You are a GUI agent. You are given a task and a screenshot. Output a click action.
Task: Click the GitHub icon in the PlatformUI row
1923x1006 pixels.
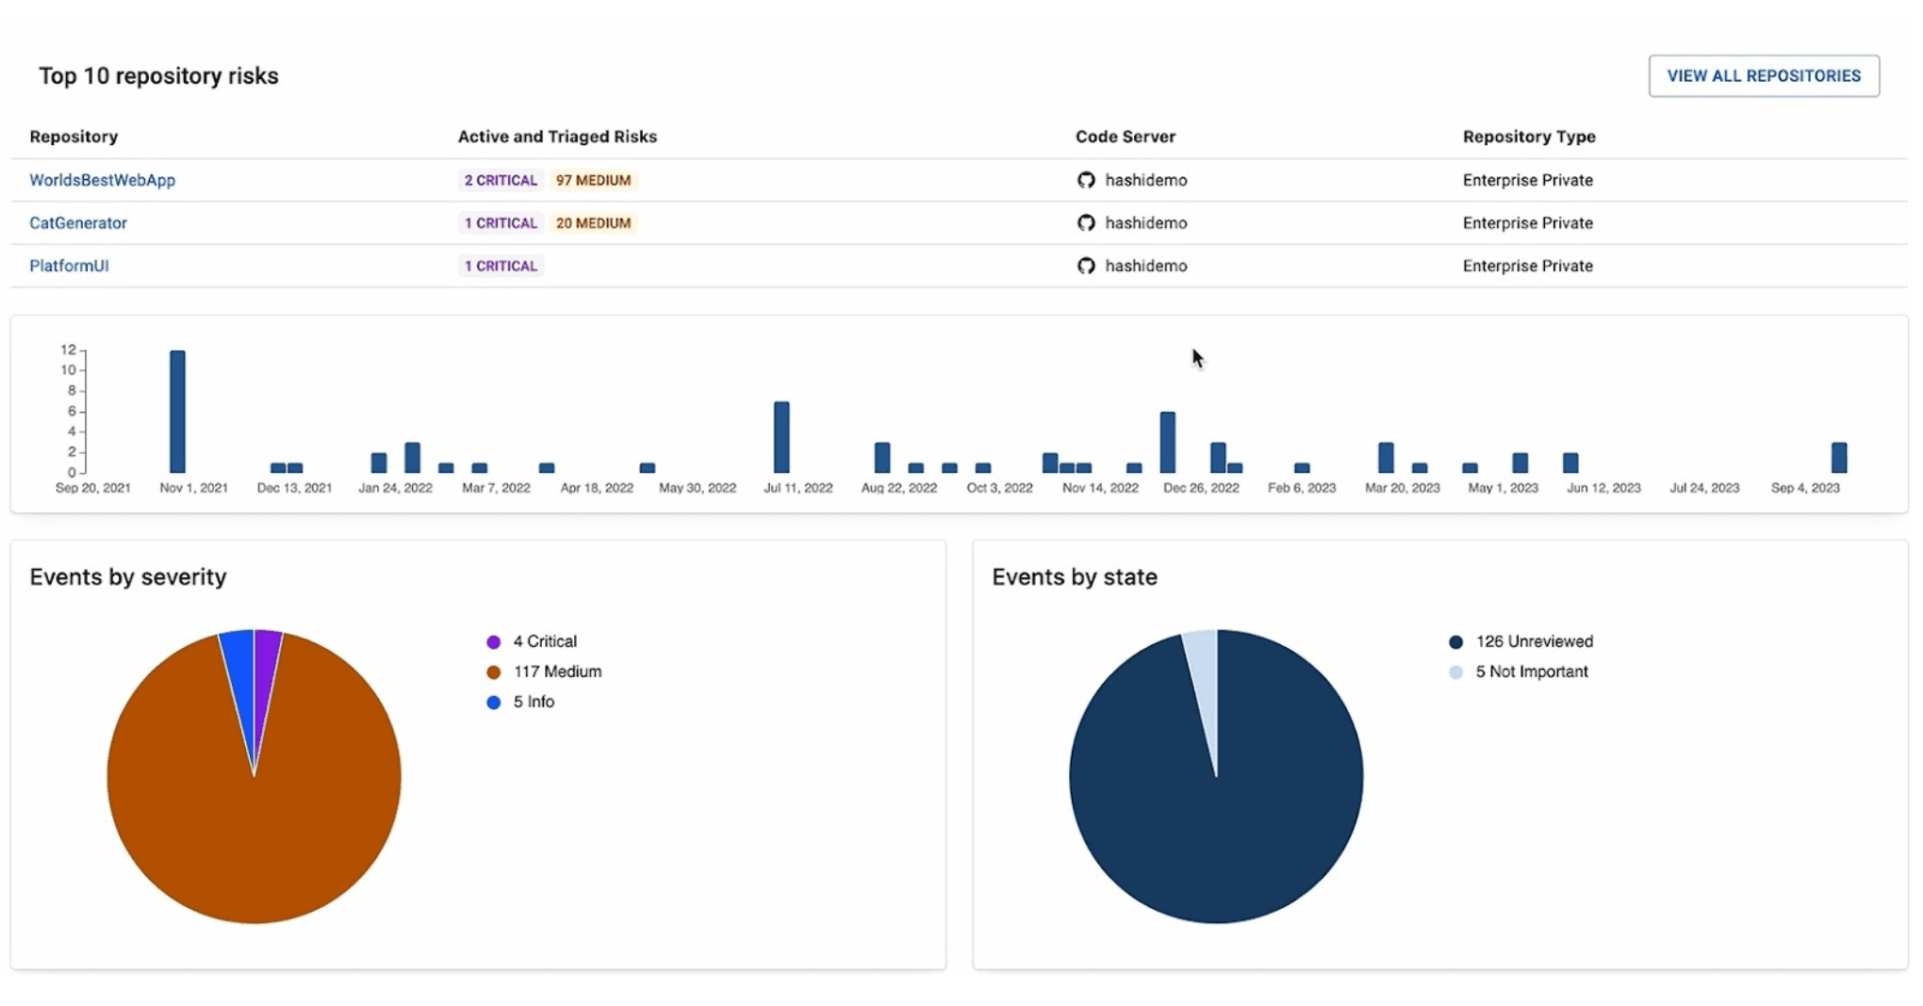(x=1086, y=266)
